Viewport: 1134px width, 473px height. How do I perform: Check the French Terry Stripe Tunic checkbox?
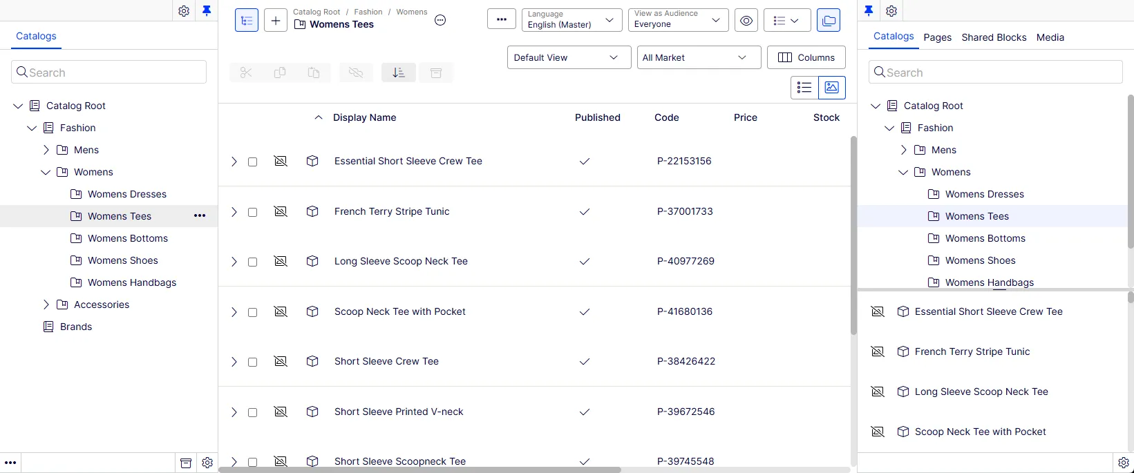point(253,212)
